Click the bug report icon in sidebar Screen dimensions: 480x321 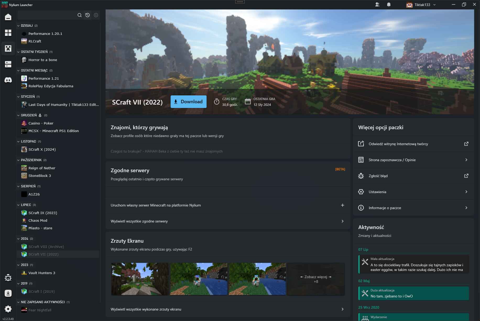[x=8, y=278]
